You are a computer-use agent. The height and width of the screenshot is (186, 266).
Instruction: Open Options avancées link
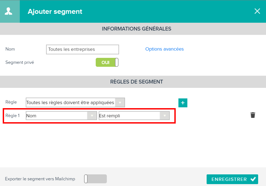click(164, 49)
